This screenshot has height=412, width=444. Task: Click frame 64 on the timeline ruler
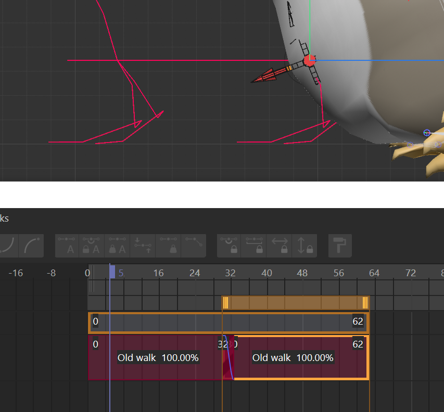coord(374,273)
